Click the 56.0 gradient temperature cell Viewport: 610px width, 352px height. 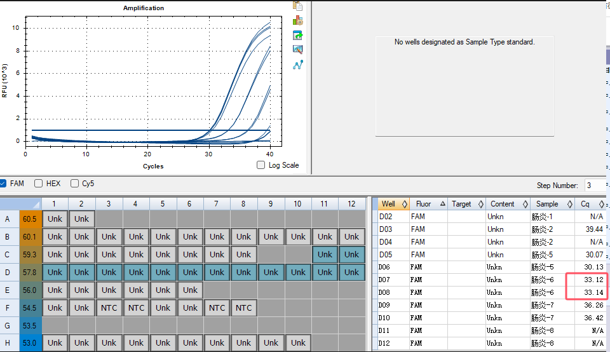click(30, 290)
